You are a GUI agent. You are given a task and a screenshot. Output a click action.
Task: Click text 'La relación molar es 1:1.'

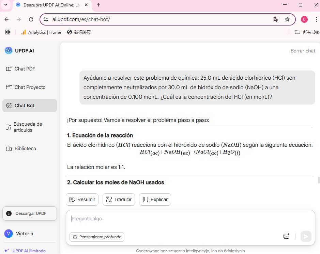click(96, 167)
